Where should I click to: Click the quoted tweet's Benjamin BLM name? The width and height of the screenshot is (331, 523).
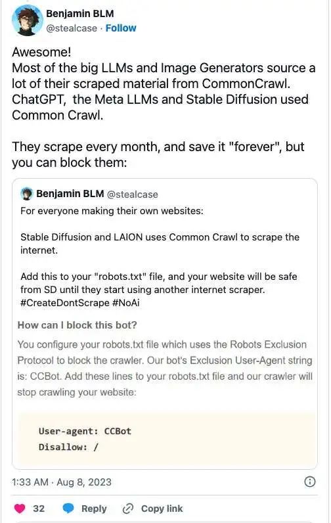tap(70, 194)
